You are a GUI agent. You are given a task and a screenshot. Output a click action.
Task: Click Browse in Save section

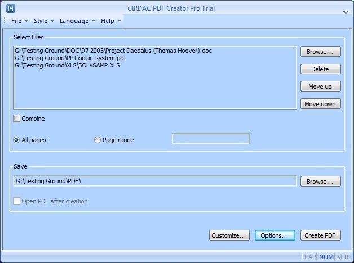tap(320, 182)
